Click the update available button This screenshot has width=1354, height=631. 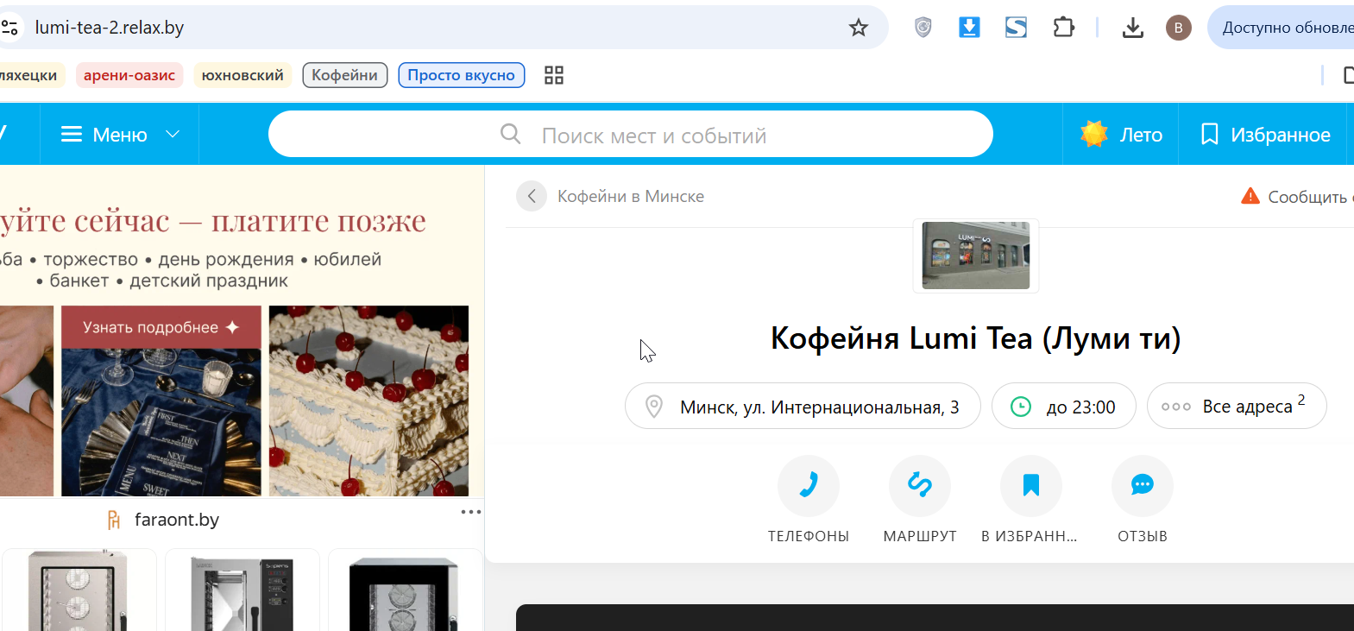(x=1281, y=28)
